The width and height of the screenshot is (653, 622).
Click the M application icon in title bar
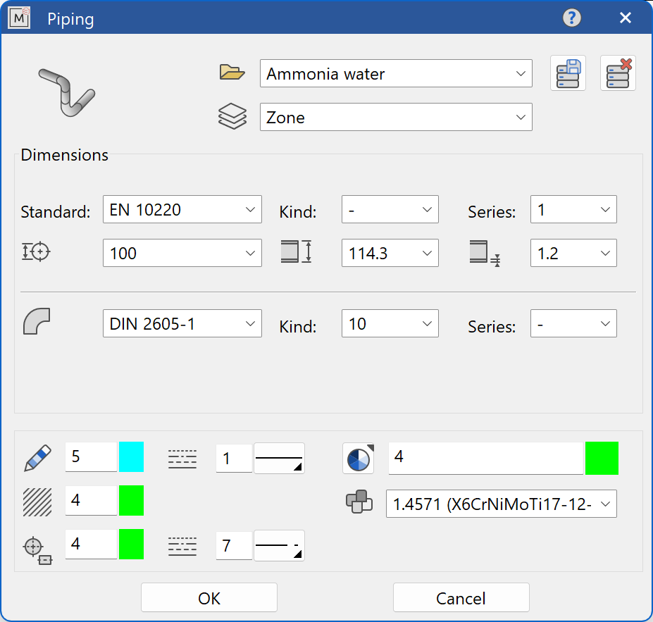tap(19, 18)
